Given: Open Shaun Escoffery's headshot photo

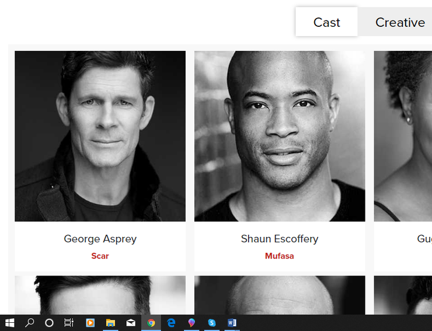Looking at the screenshot, I should coord(280,136).
